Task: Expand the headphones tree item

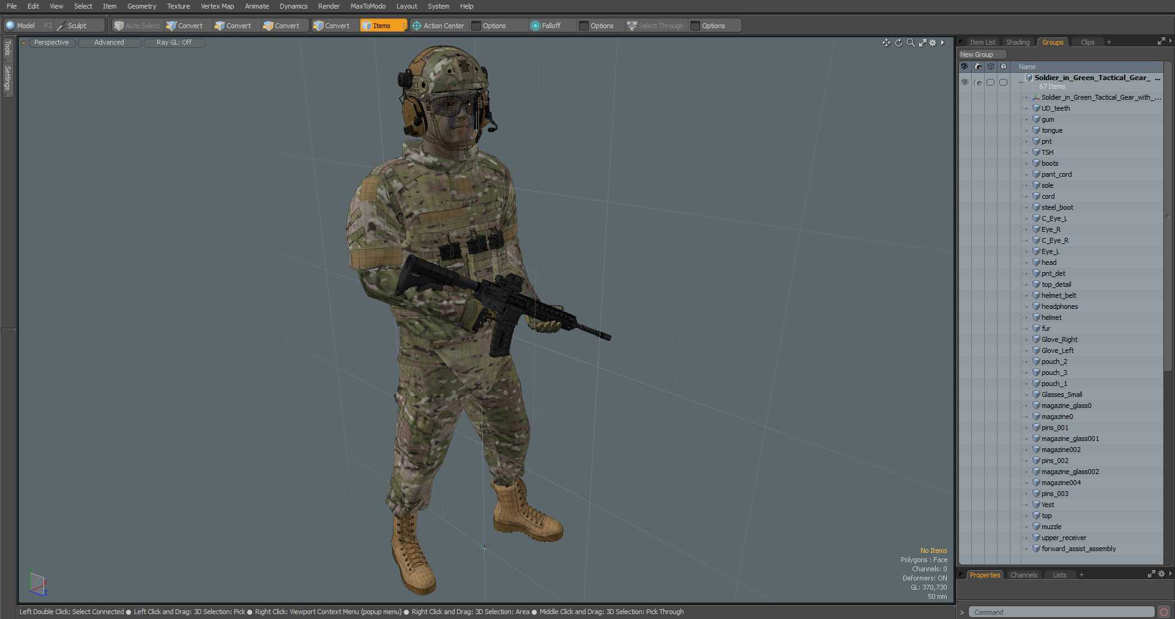Action: (x=1026, y=306)
